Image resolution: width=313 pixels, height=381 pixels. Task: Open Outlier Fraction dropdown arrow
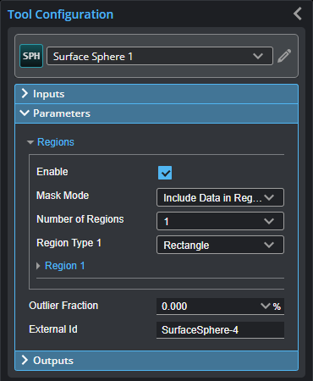coord(266,306)
